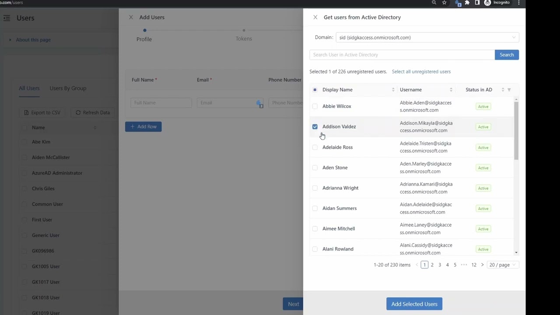Click the Phone Number input field
Image resolution: width=560 pixels, height=315 pixels.
[x=286, y=103]
